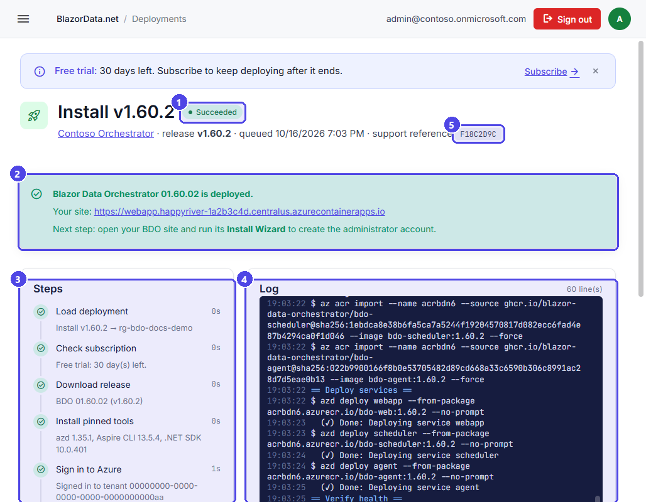Click the Deployments breadcrumb

tap(159, 19)
